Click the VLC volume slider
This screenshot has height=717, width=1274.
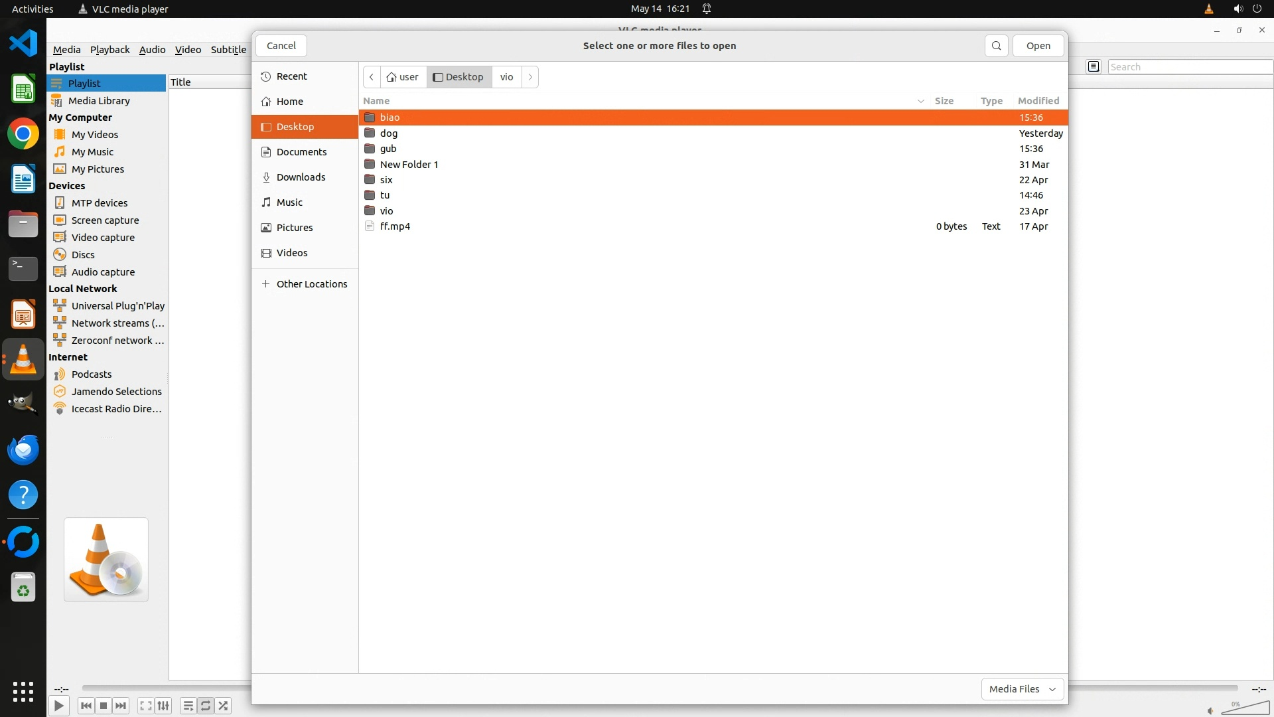(x=1244, y=709)
